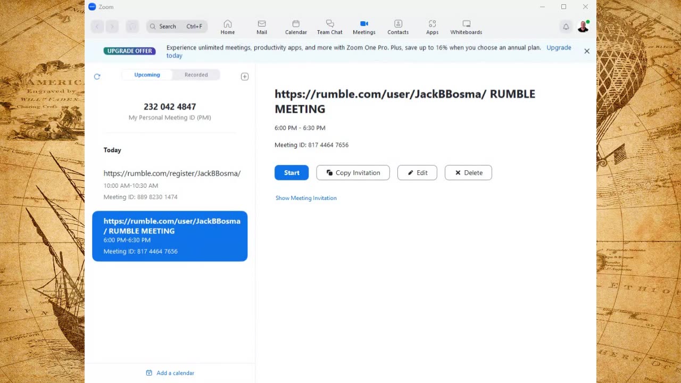Maximize the Zoom window
The width and height of the screenshot is (681, 383).
click(x=563, y=7)
